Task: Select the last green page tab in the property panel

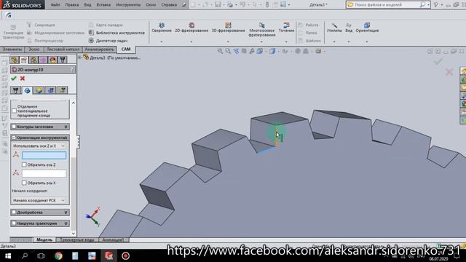Action: click(x=62, y=90)
